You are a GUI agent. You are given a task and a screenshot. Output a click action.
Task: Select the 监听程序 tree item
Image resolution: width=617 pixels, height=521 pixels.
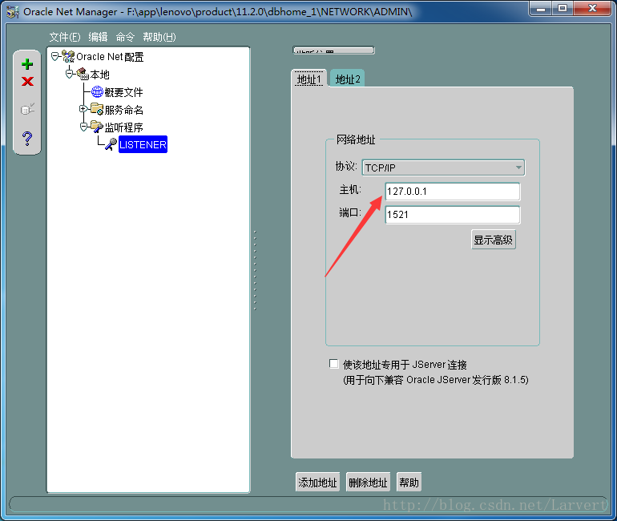click(123, 127)
